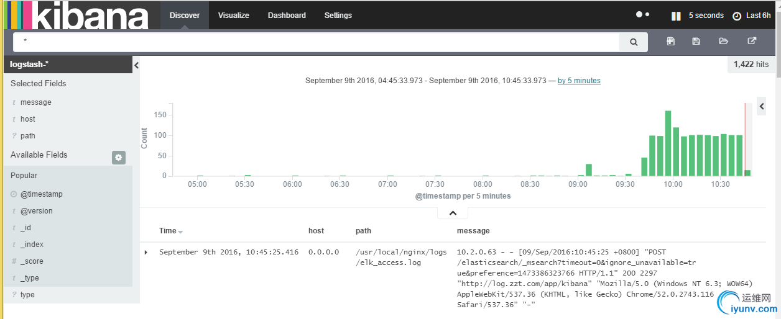Select the '@timestamp' field

42,194
